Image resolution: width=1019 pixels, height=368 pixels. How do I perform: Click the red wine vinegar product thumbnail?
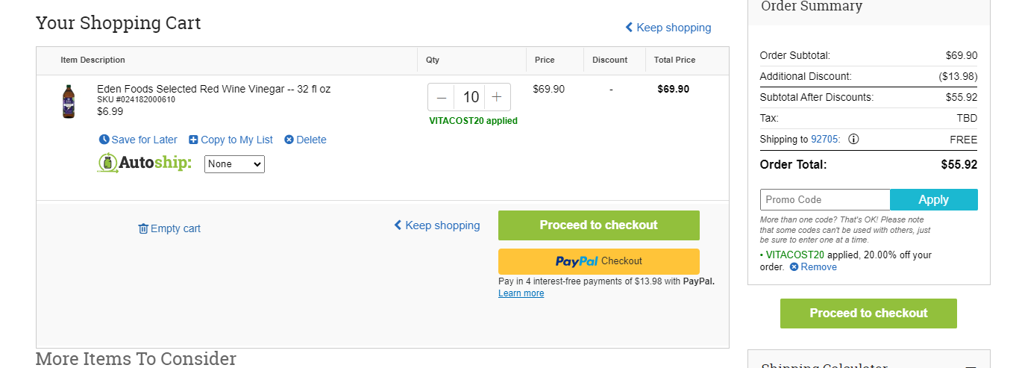pyautogui.click(x=69, y=101)
